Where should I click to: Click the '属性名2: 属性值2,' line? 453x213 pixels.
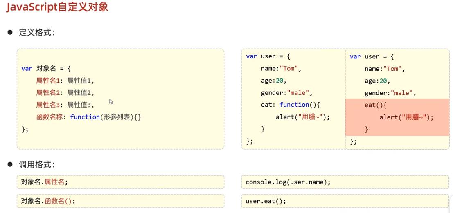point(65,93)
